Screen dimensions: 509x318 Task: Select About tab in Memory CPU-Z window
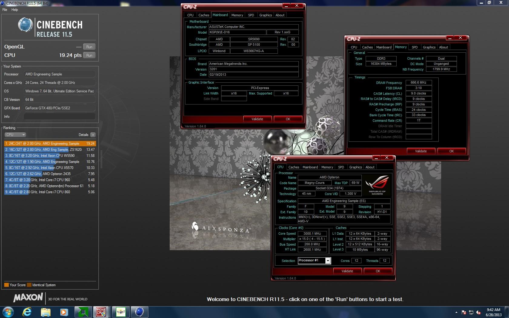coord(444,47)
